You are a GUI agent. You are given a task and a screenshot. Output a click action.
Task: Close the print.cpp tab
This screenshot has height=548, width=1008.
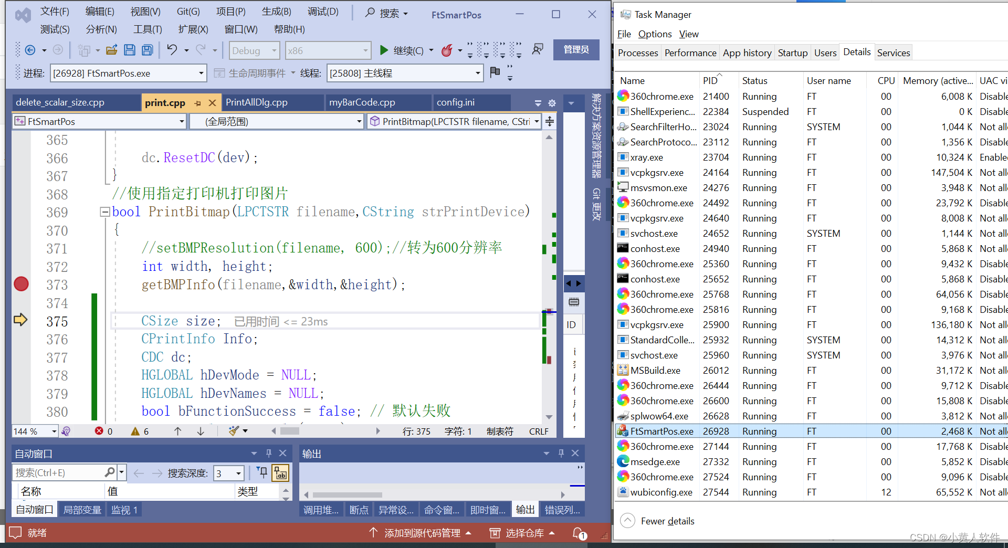(x=212, y=103)
